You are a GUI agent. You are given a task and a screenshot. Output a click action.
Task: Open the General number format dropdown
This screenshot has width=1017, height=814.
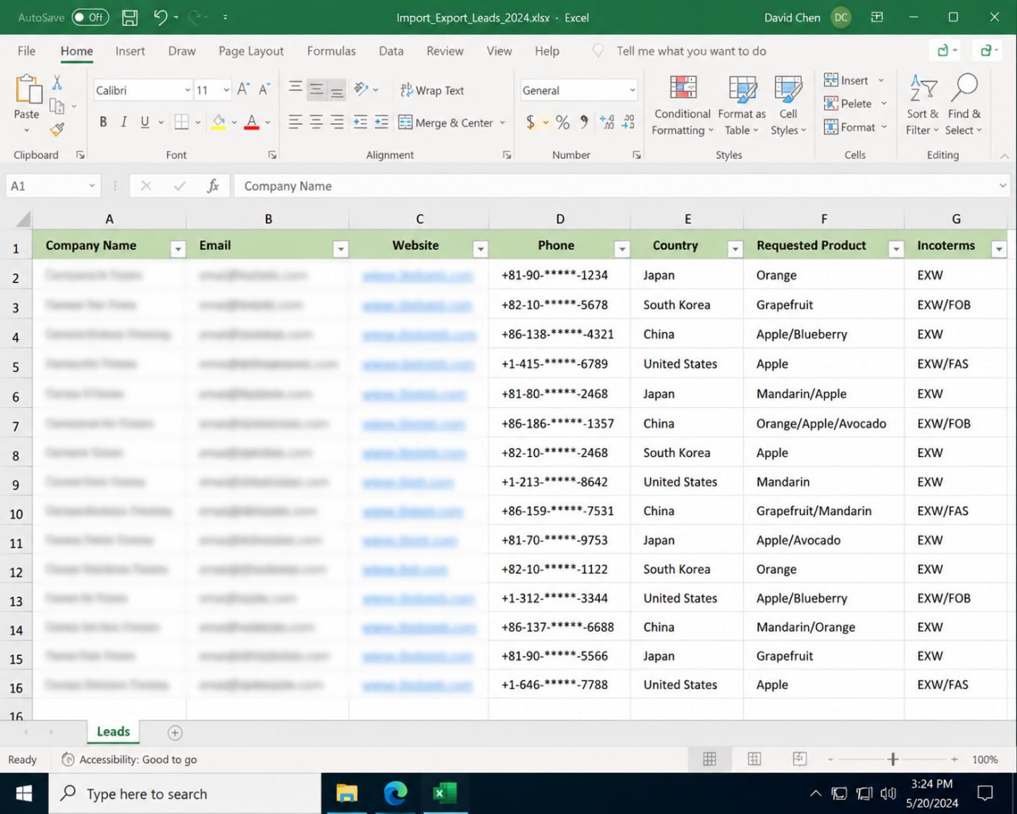[x=632, y=90]
